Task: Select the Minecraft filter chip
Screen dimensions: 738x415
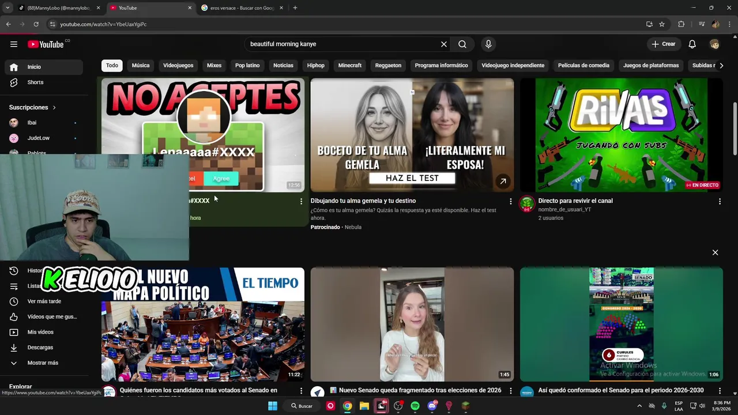Action: point(350,65)
